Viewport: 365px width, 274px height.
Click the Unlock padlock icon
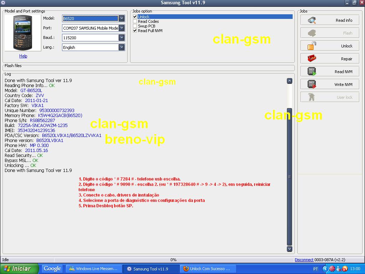312,46
